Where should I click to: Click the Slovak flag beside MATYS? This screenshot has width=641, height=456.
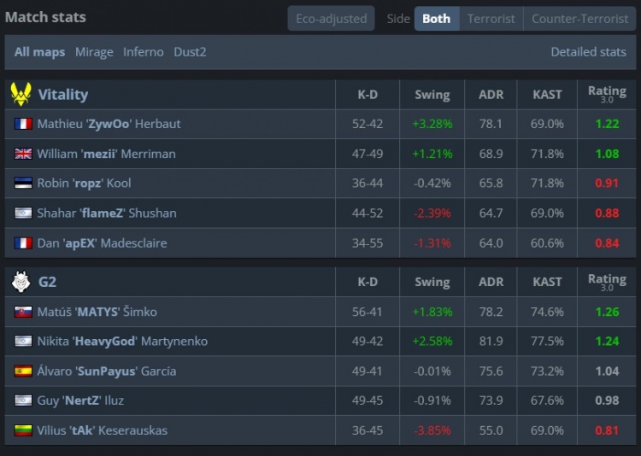pyautogui.click(x=23, y=312)
